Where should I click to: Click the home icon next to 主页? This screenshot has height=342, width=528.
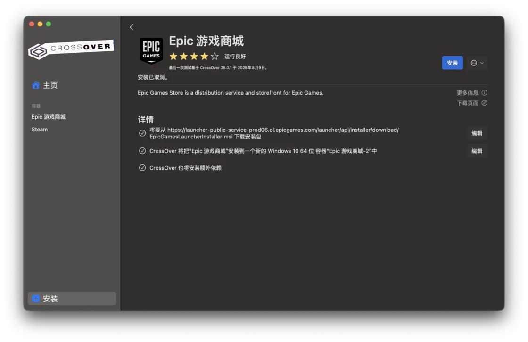pos(35,85)
